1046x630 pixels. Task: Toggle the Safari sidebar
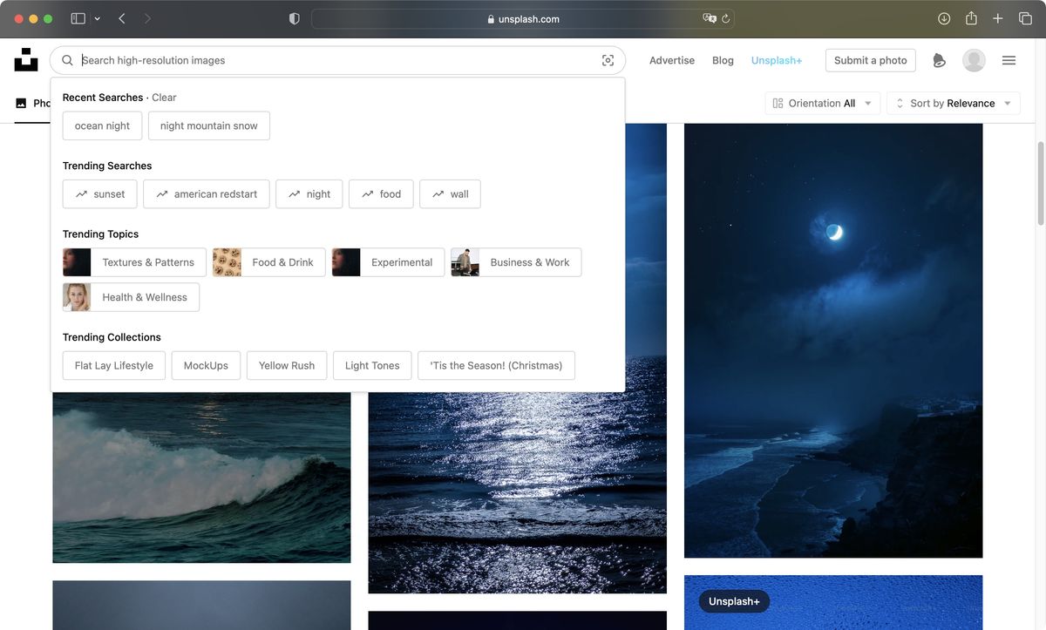click(78, 17)
